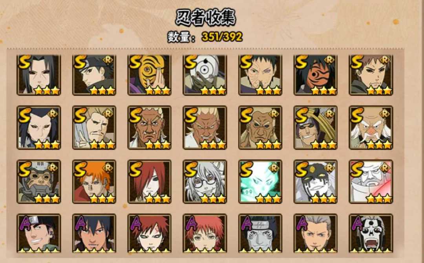Choose the A-rank blue-skinned shark ninja
Viewport: 424px width, 263px height.
pyautogui.click(x=260, y=233)
